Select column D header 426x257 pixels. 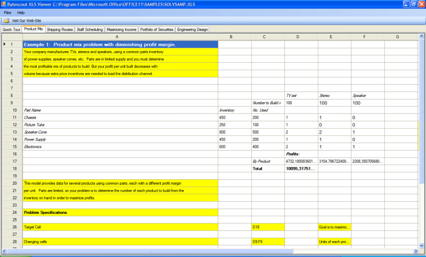(298, 37)
